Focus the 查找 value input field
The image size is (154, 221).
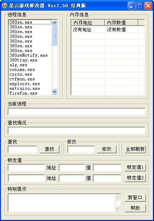tap(23, 149)
